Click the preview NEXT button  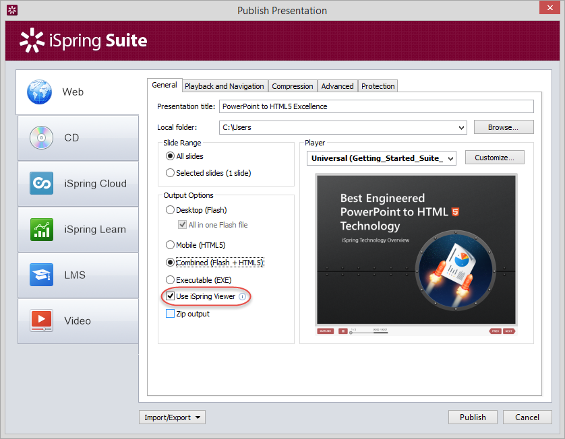[509, 331]
